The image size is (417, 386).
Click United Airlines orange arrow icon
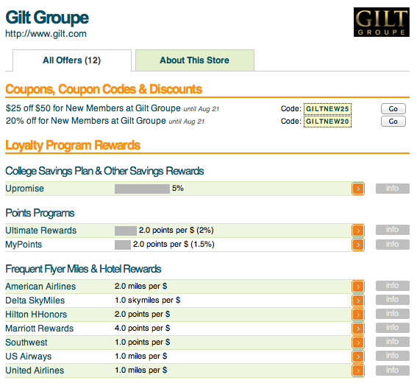point(358,371)
